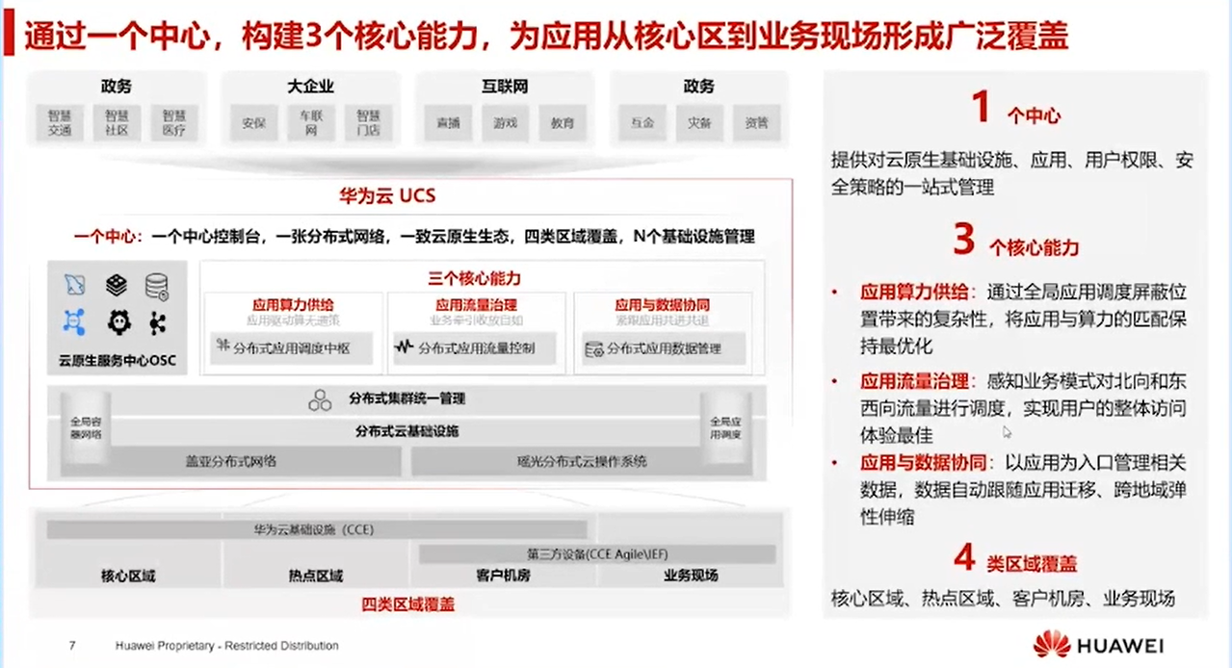Select the 车联网 tile
1232x668 pixels.
coord(311,123)
